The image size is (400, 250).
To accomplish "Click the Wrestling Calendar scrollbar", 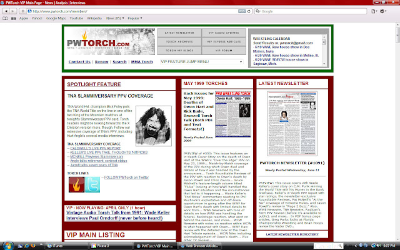I will pos(324,51).
